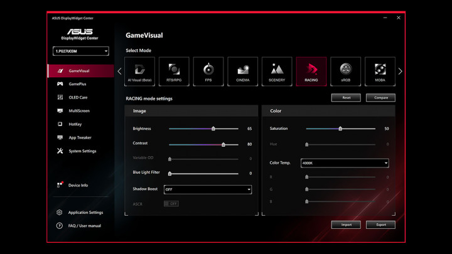Click the Variable OD slider handle
The width and height of the screenshot is (452, 254).
[x=169, y=159]
